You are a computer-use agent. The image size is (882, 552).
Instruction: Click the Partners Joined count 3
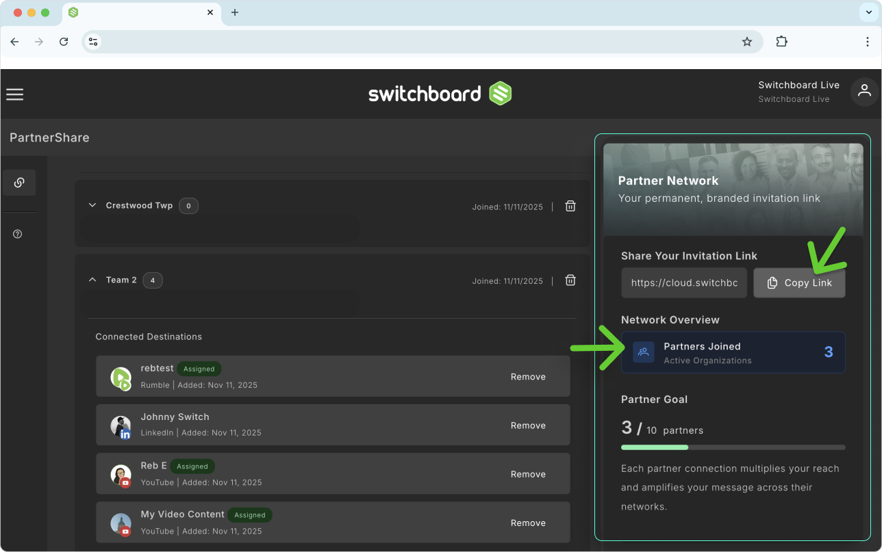pos(829,352)
